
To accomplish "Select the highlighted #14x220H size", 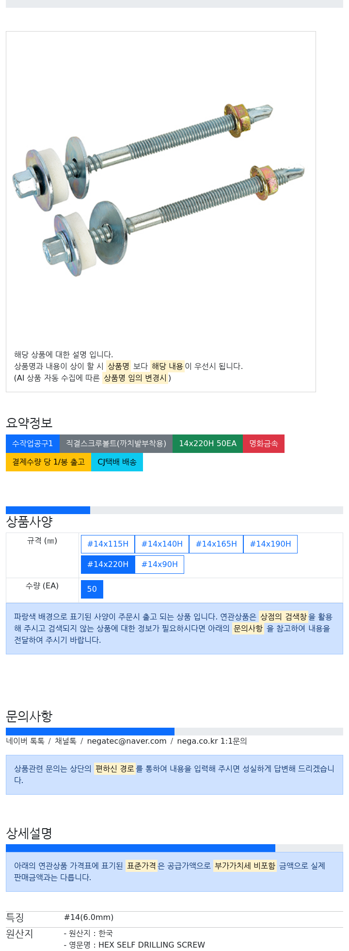I will coord(108,564).
